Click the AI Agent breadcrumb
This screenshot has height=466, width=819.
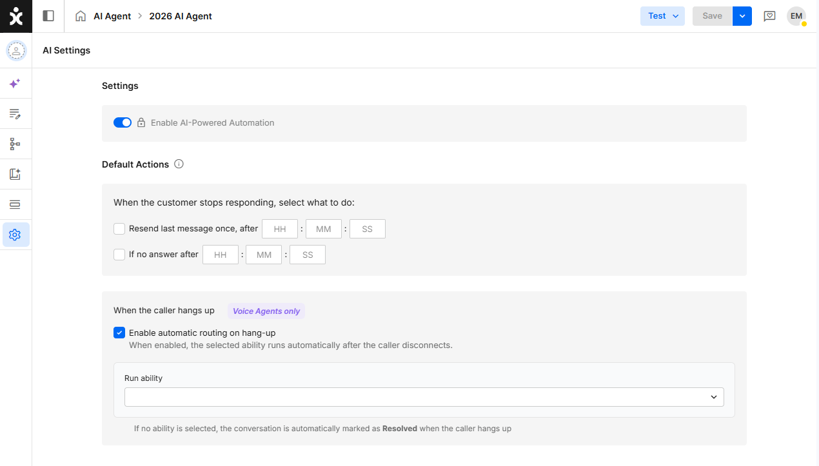pyautogui.click(x=112, y=16)
